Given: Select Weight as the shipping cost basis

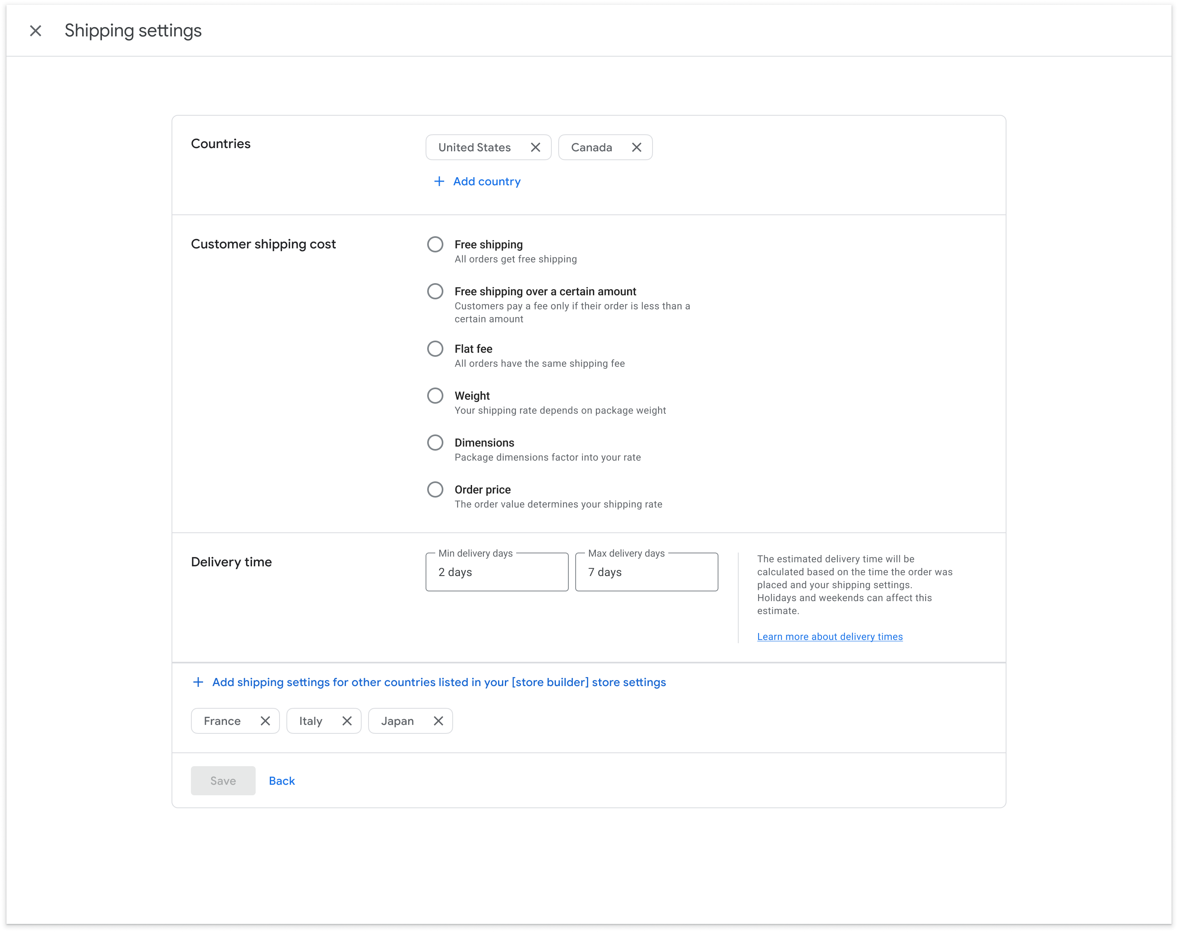Looking at the screenshot, I should 435,395.
